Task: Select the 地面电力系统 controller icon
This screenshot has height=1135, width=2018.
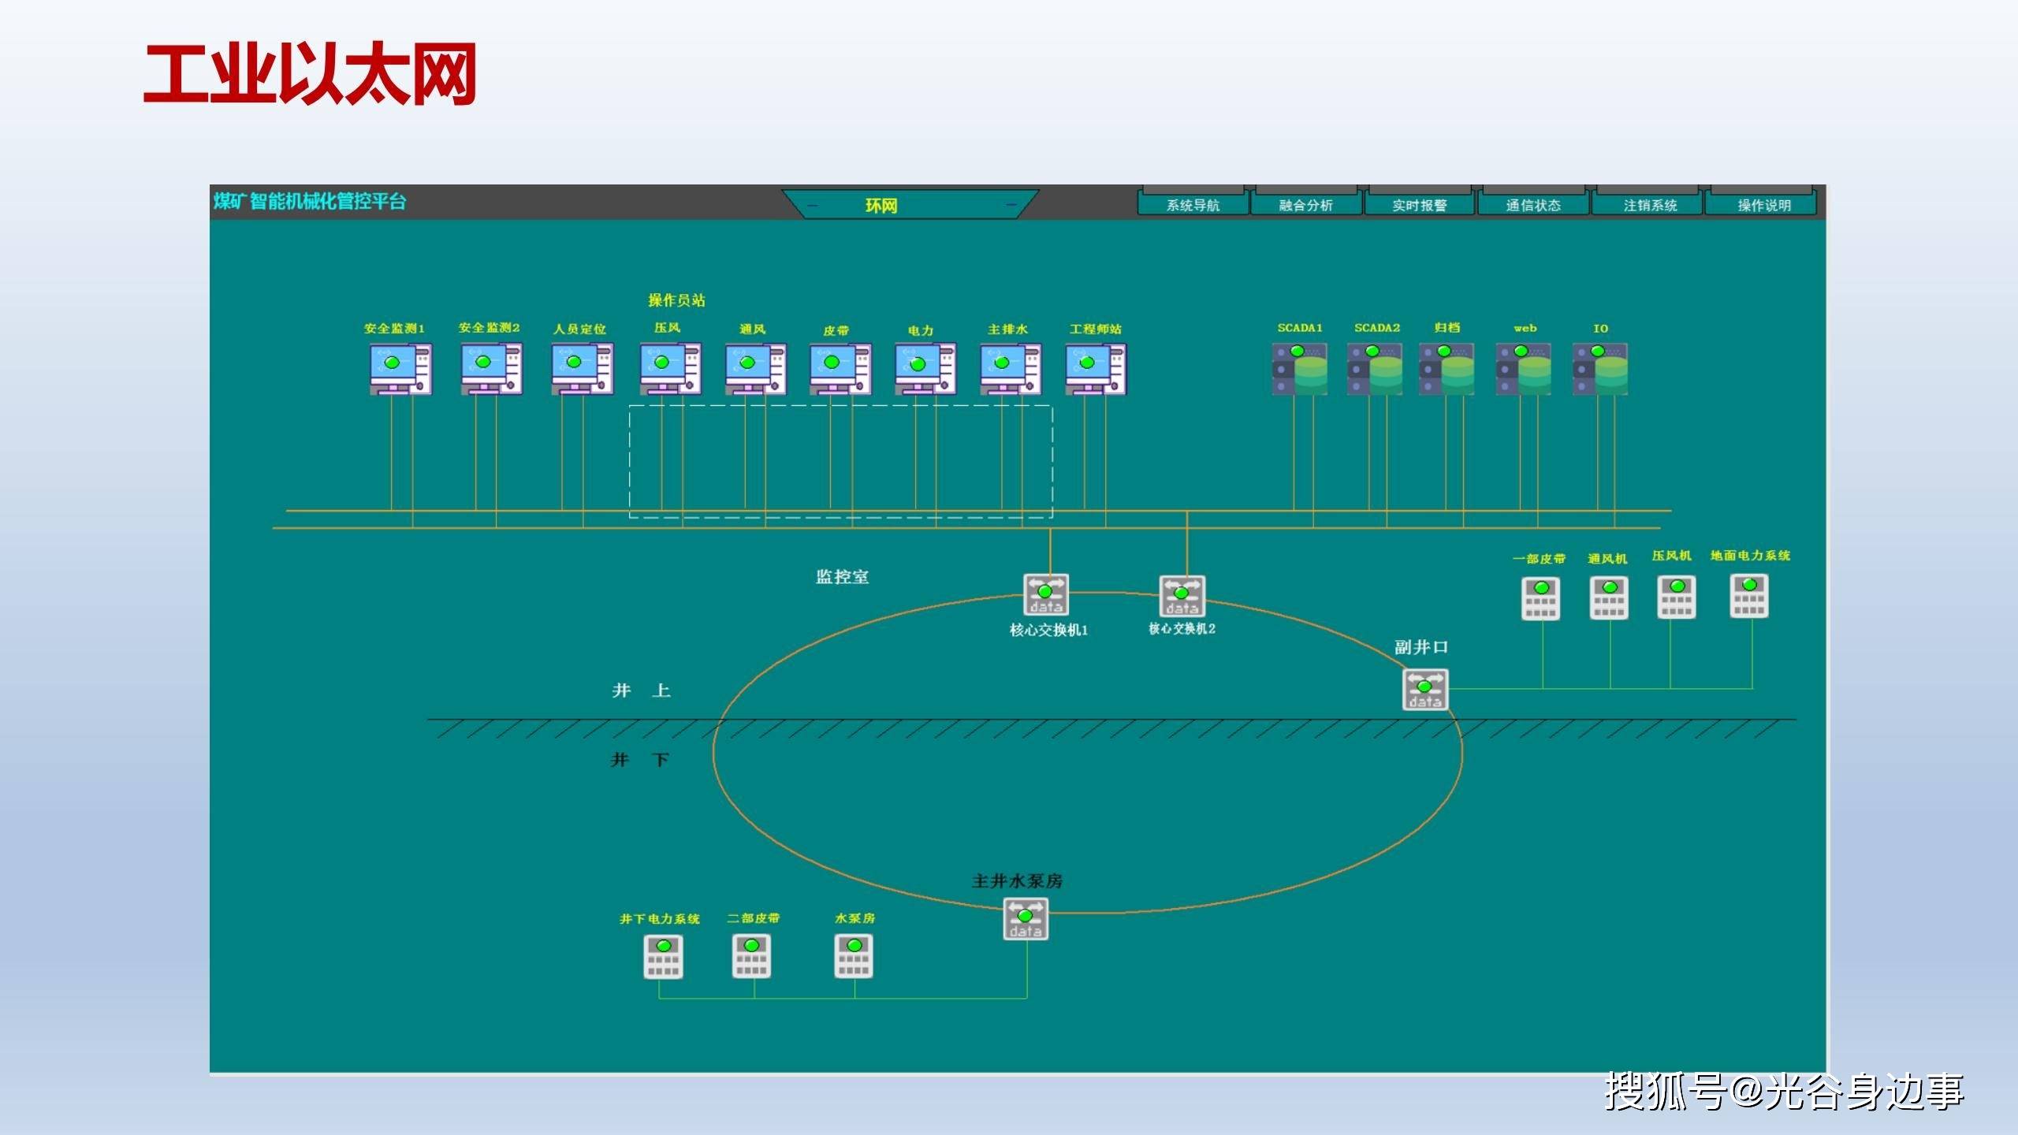Action: pyautogui.click(x=1749, y=596)
